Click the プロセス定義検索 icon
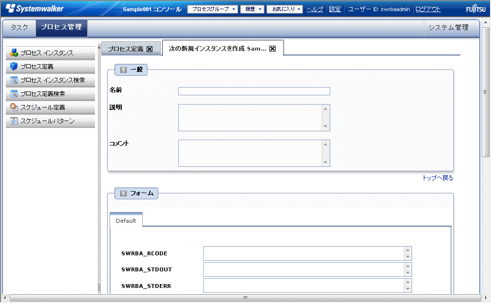The height and width of the screenshot is (303, 491). [14, 94]
